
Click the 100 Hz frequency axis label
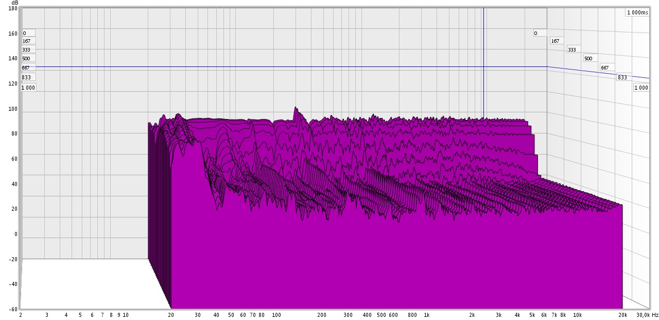(276, 314)
